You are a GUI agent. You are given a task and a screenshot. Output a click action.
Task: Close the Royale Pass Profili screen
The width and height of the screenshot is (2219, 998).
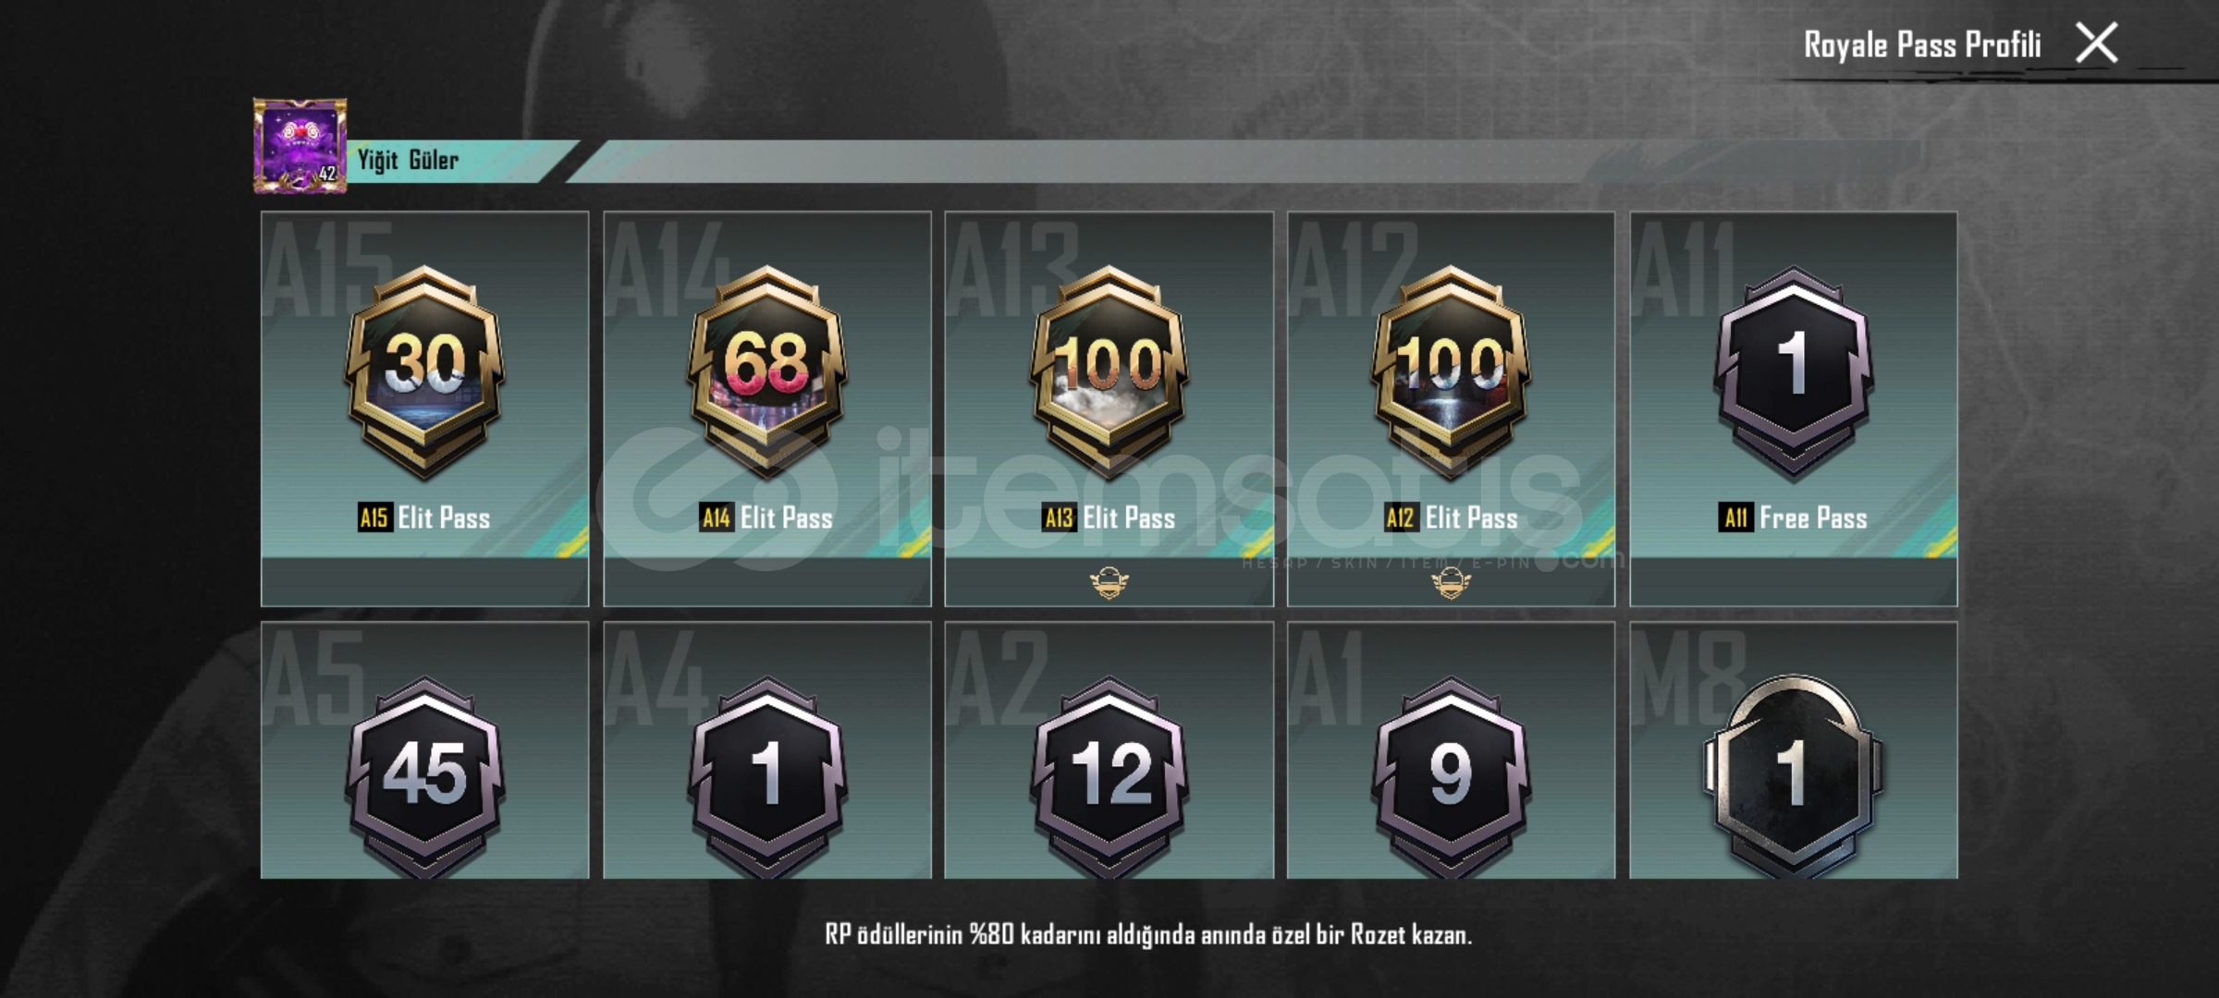click(x=2097, y=43)
